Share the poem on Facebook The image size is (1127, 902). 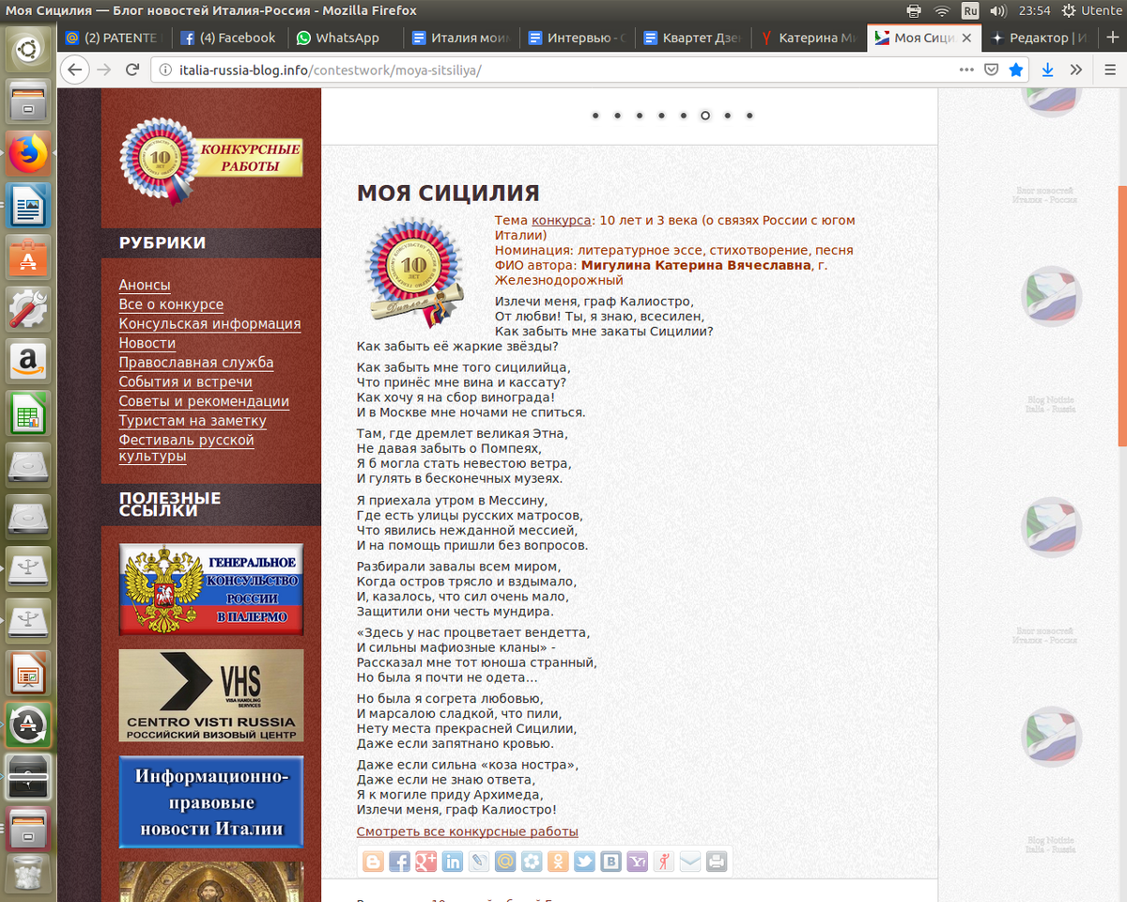point(400,862)
